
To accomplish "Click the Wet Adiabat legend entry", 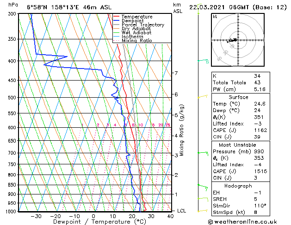I will [136, 32].
